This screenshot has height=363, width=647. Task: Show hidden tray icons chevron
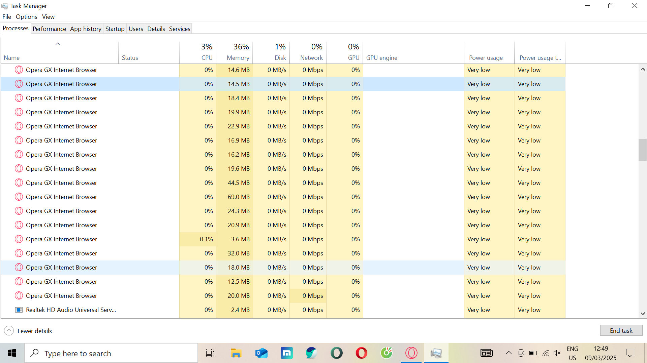[x=509, y=353]
